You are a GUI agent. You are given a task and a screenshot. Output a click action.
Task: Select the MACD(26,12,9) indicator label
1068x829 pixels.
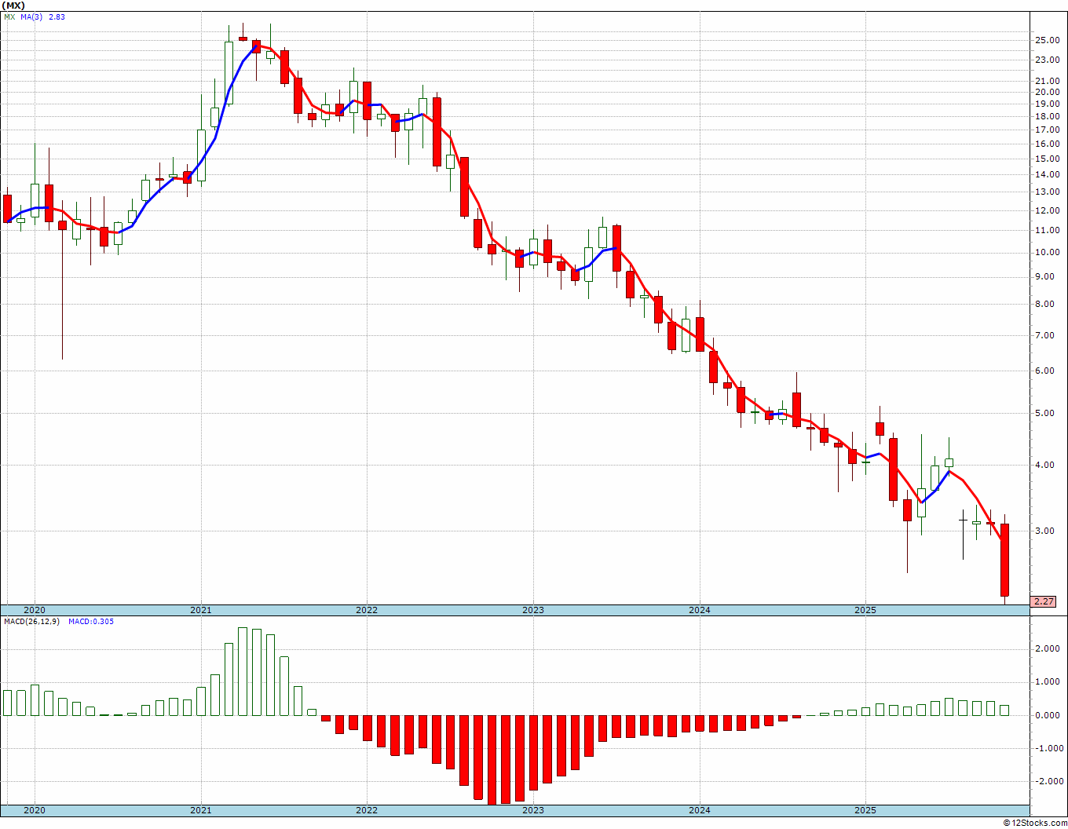[x=31, y=622]
